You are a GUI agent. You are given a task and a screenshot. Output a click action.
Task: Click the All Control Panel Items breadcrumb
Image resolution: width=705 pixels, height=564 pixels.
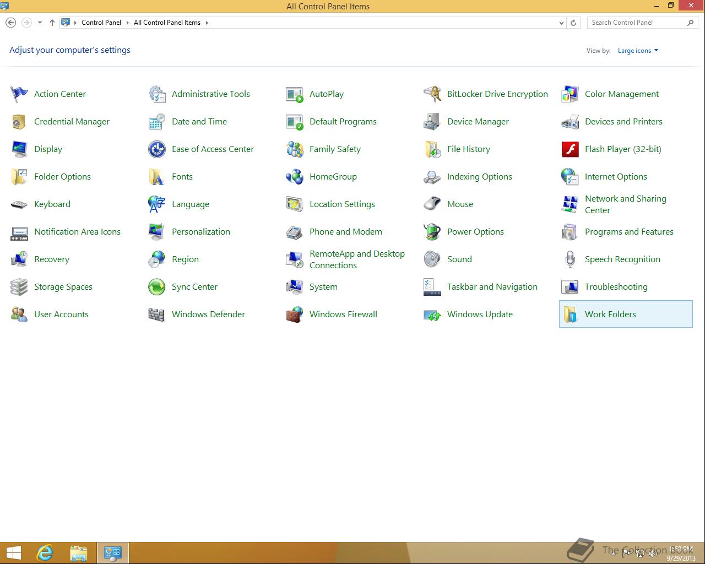167,23
